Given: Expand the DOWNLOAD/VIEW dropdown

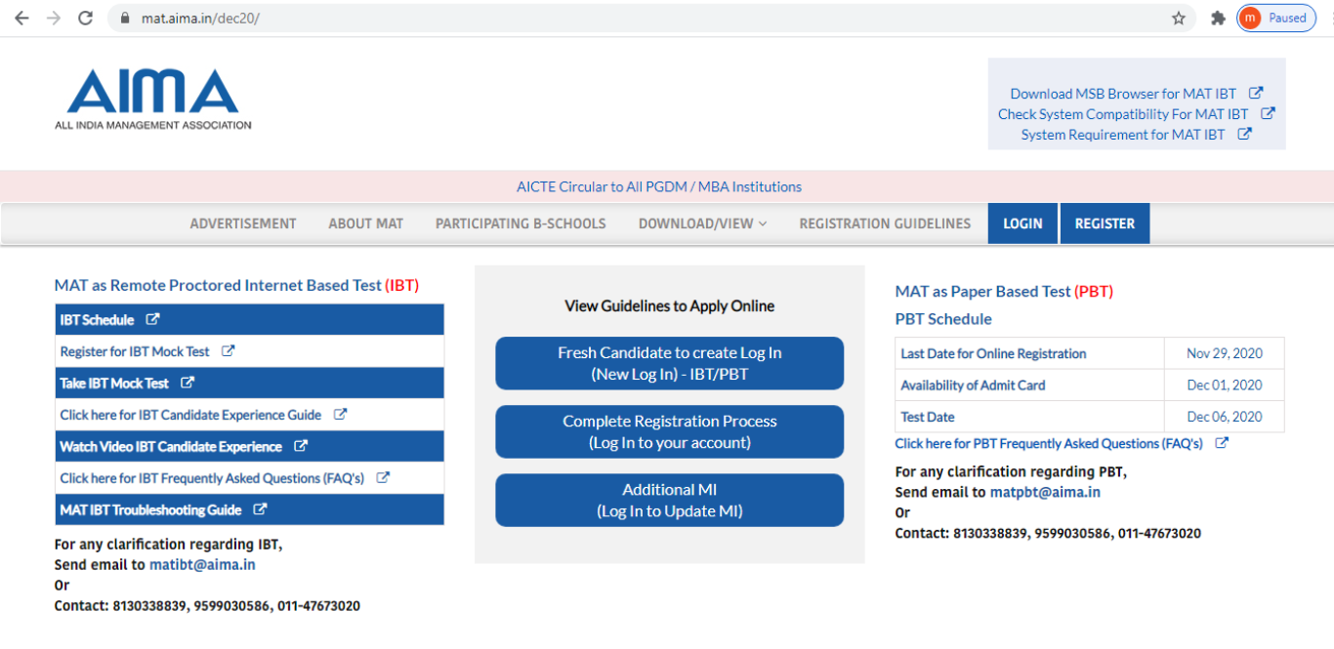Looking at the screenshot, I should 702,223.
